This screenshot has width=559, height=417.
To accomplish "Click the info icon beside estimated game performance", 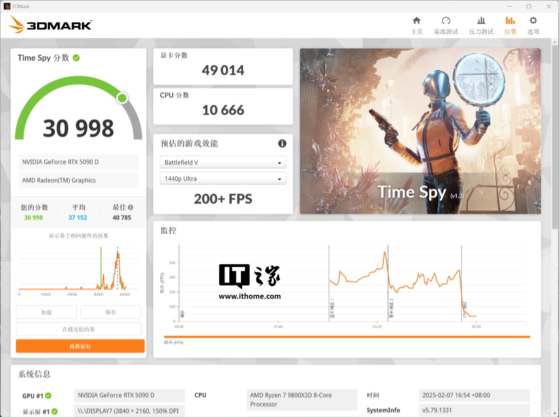I will [x=282, y=143].
